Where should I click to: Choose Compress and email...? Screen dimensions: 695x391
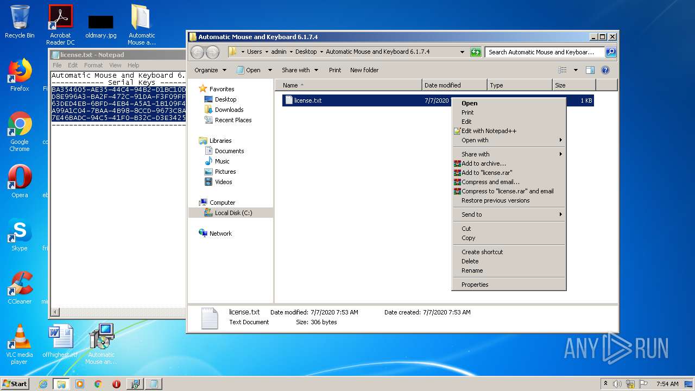coord(509,182)
